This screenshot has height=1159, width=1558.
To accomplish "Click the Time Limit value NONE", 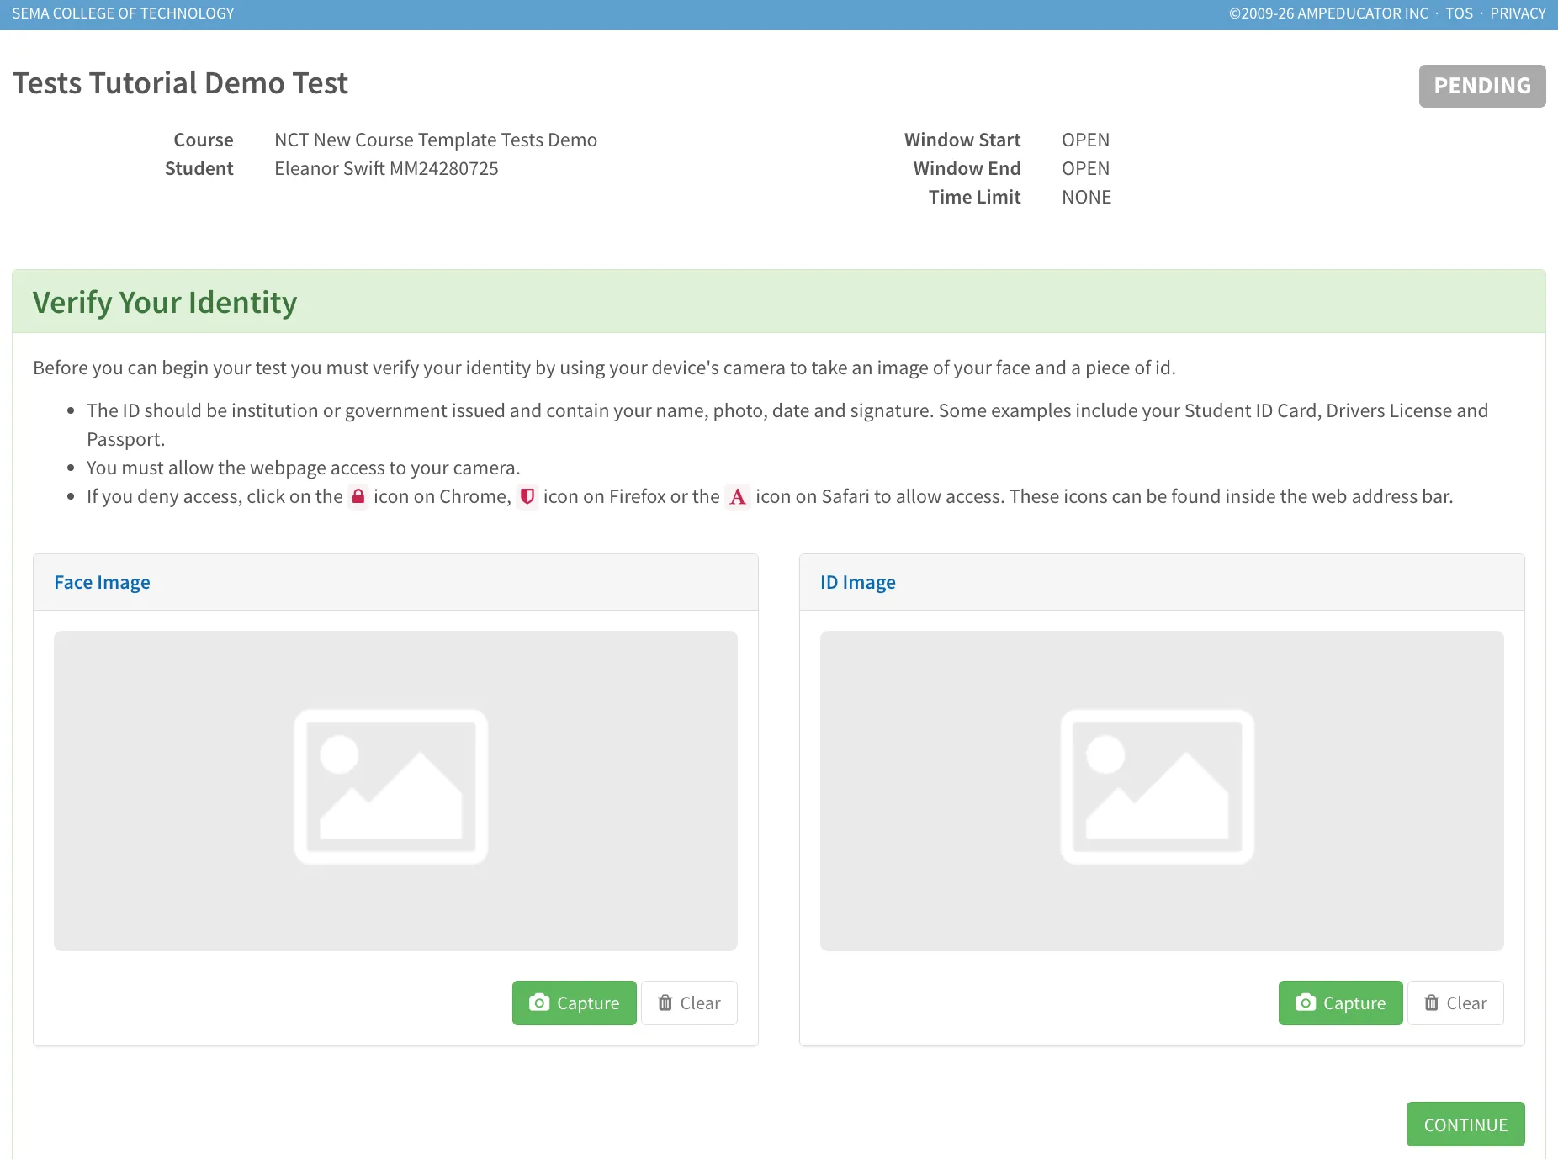I will [x=1086, y=197].
